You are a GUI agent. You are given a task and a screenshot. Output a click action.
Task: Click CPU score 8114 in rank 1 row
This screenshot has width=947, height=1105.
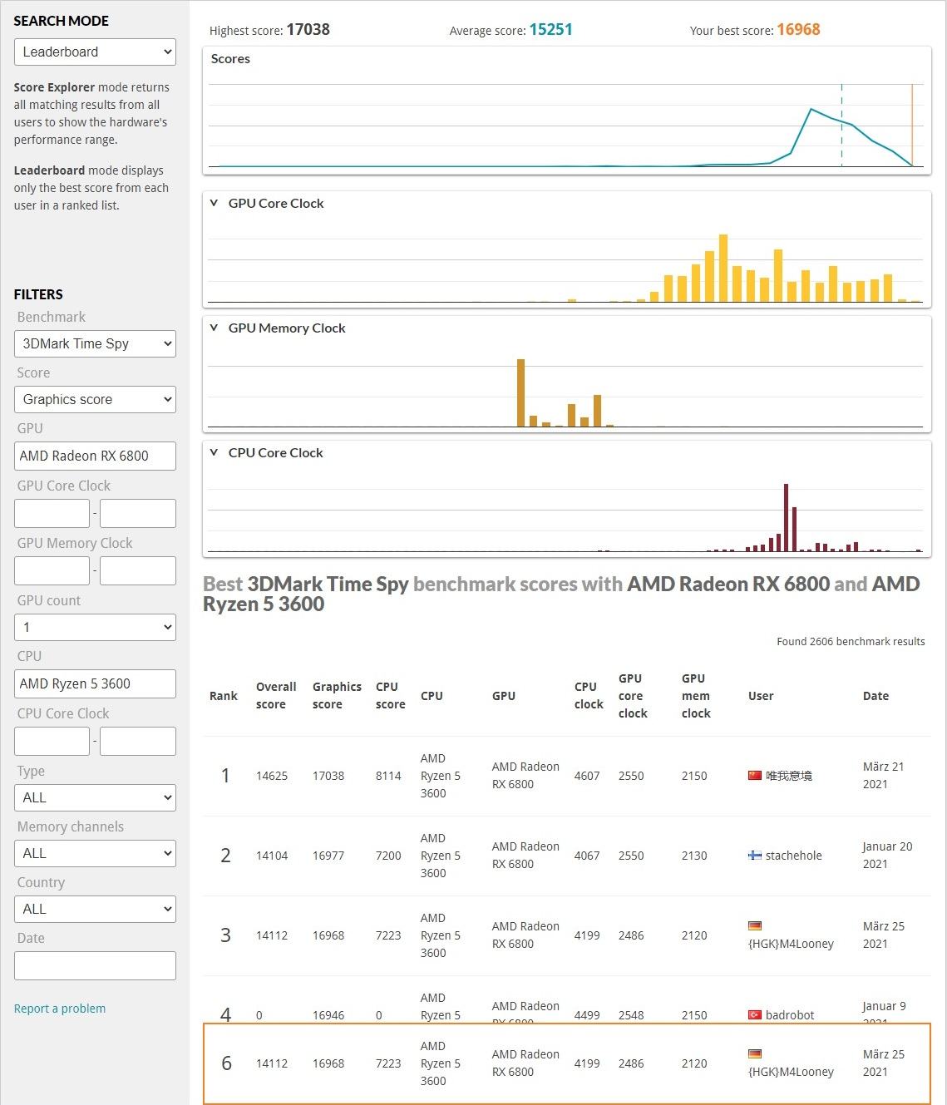coord(388,776)
